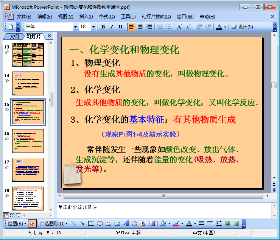
Task: Open shadow style options
Action: [x=227, y=223]
